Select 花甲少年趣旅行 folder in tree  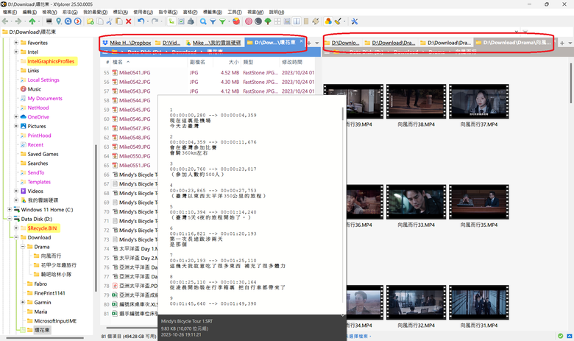pyautogui.click(x=59, y=265)
